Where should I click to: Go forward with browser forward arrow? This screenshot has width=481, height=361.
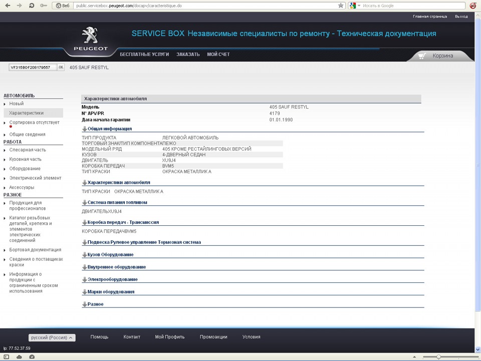(20, 6)
